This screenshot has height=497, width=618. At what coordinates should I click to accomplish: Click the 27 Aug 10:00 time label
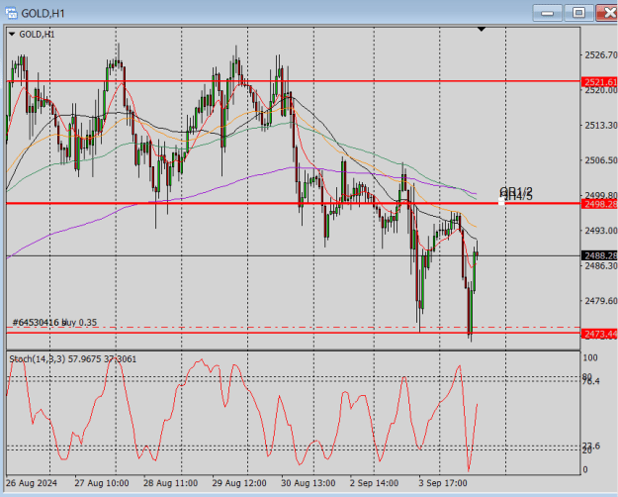pos(102,483)
